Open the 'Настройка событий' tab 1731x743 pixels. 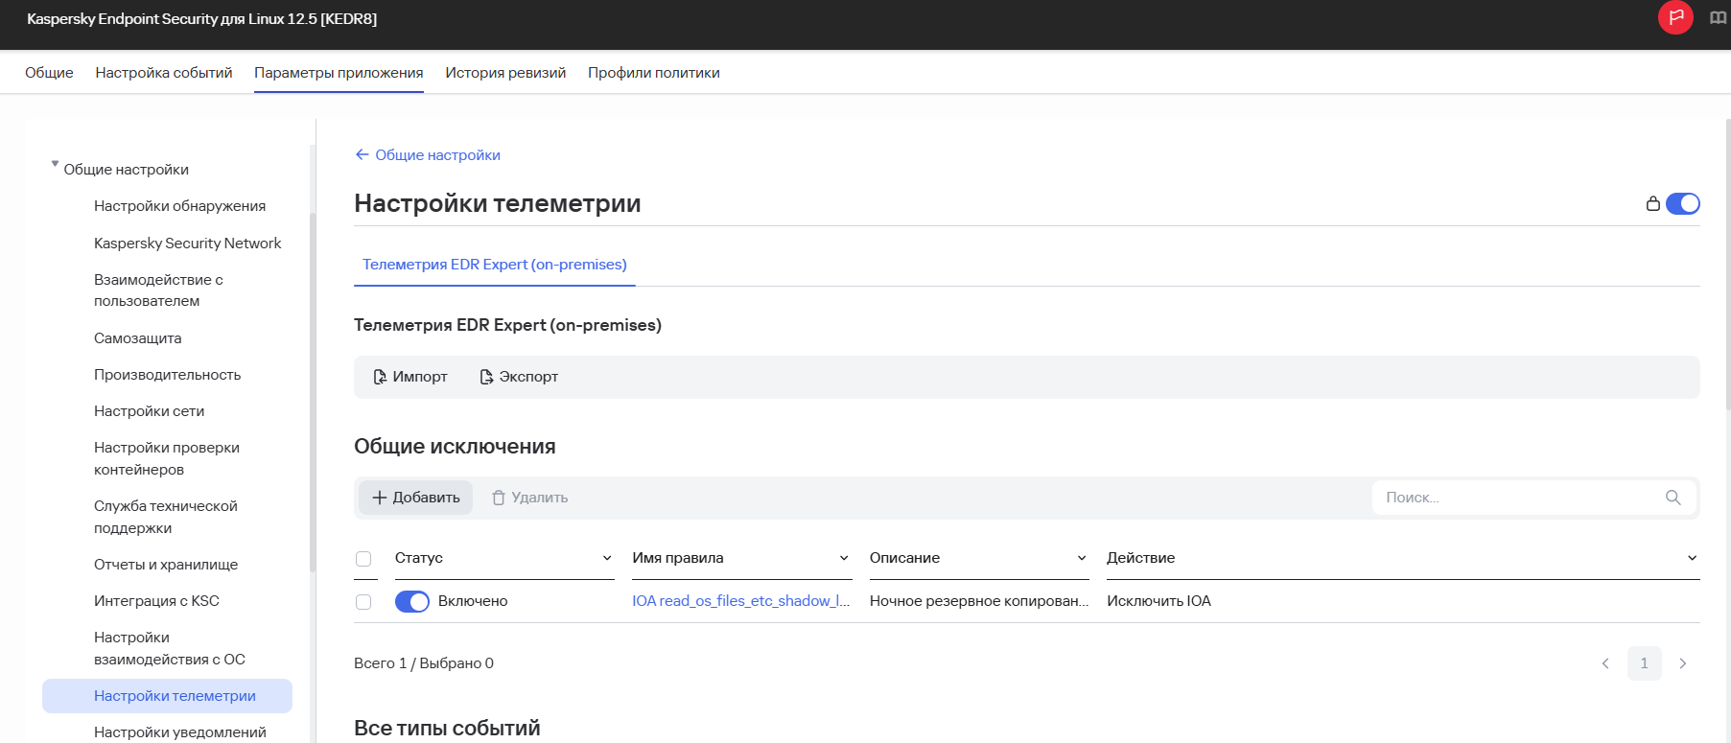[x=164, y=73]
